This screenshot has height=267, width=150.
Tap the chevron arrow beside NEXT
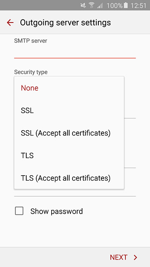pyautogui.click(x=135, y=257)
